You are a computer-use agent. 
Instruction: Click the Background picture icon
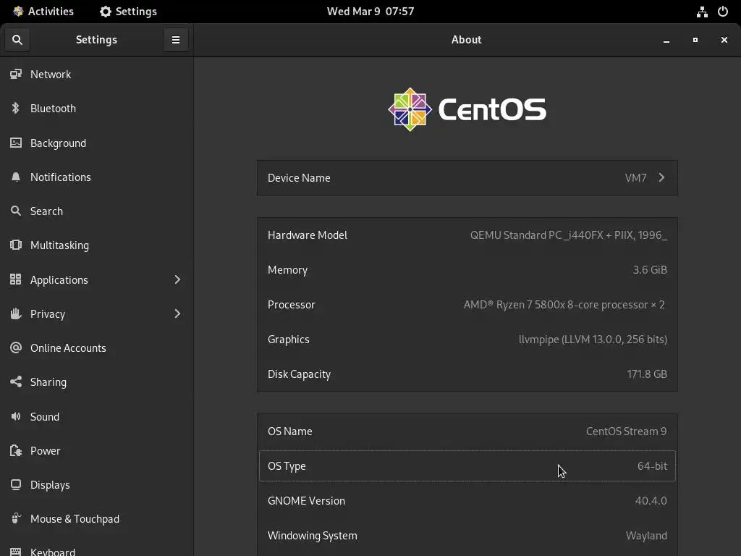click(16, 143)
